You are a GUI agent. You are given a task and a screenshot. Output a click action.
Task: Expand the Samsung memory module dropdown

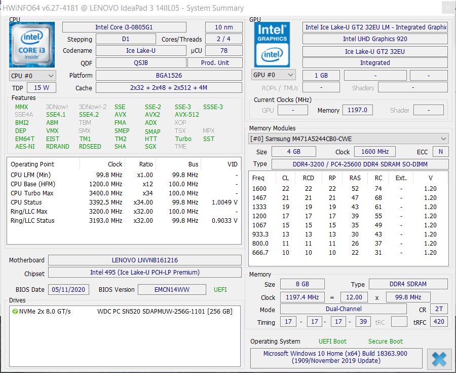(x=349, y=139)
